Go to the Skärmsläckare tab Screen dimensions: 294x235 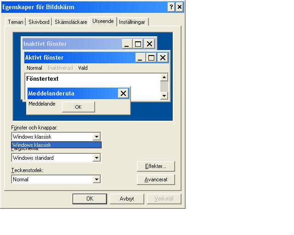tap(71, 22)
